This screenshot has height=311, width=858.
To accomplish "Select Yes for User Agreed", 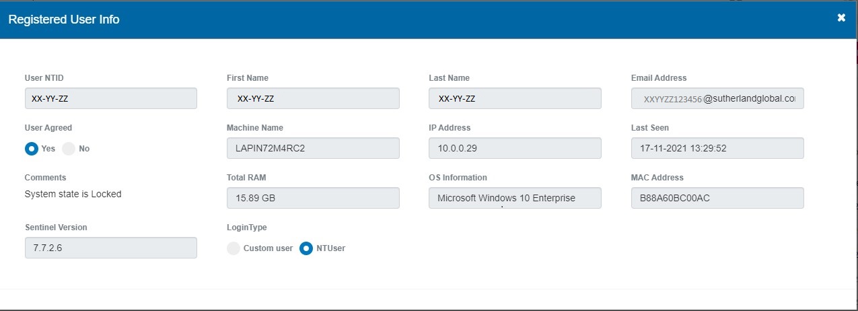I will (x=31, y=149).
